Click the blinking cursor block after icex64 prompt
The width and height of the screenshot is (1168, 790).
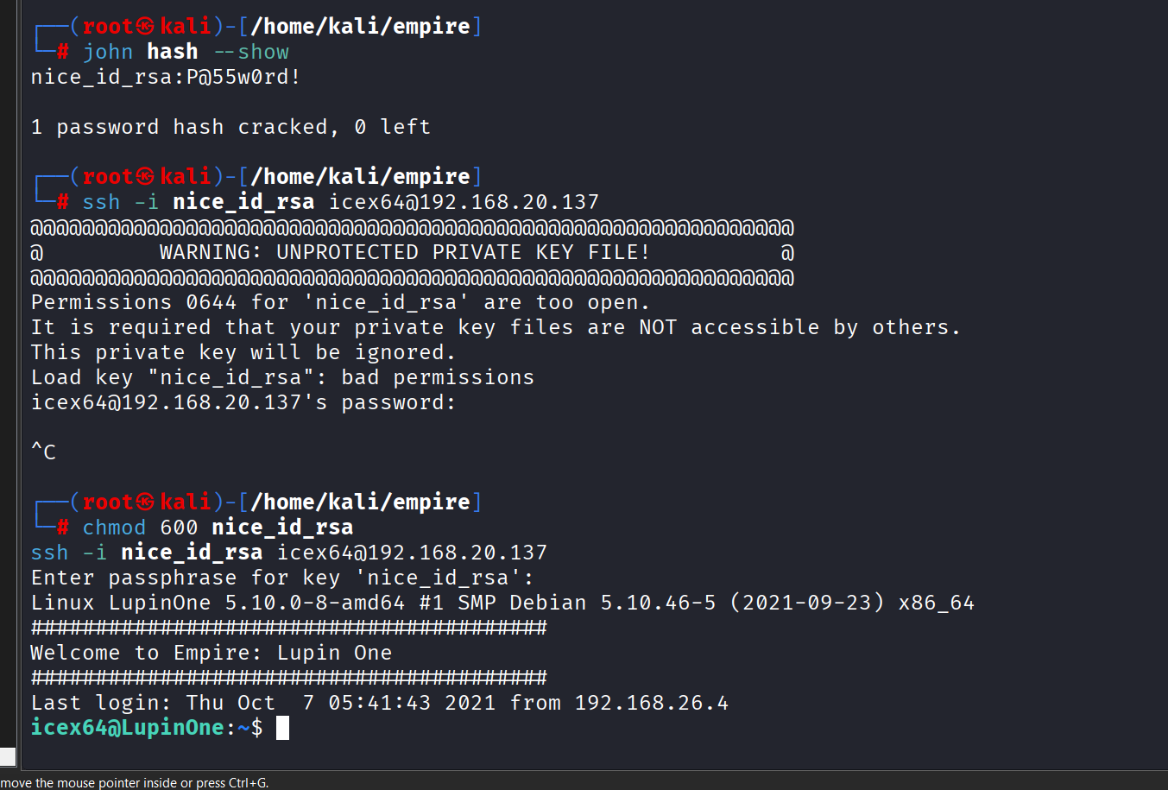(x=282, y=728)
